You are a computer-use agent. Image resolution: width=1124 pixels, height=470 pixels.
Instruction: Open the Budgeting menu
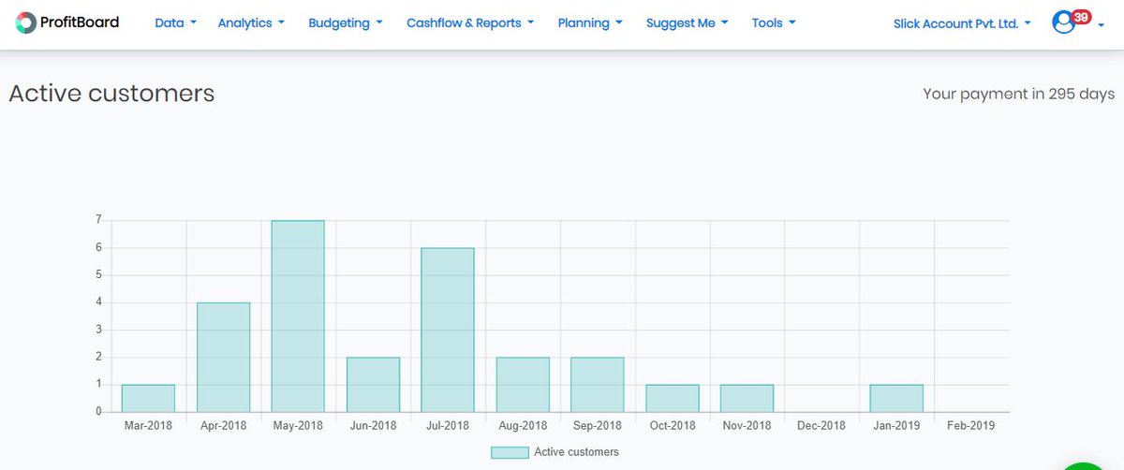346,22
